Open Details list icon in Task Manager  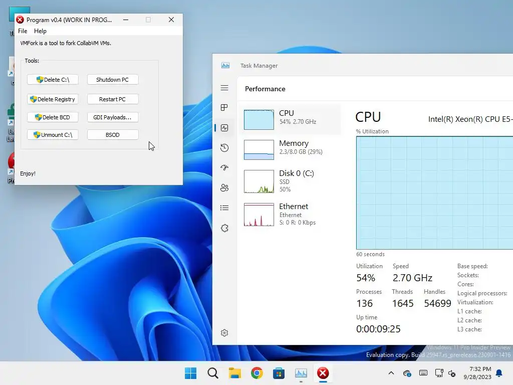pos(224,208)
